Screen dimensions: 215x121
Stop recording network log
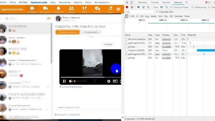[x=127, y=7]
